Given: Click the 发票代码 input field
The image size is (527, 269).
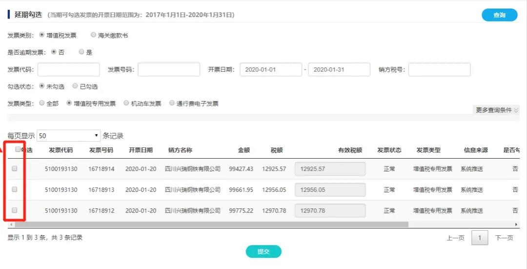Looking at the screenshot, I should pyautogui.click(x=68, y=70).
